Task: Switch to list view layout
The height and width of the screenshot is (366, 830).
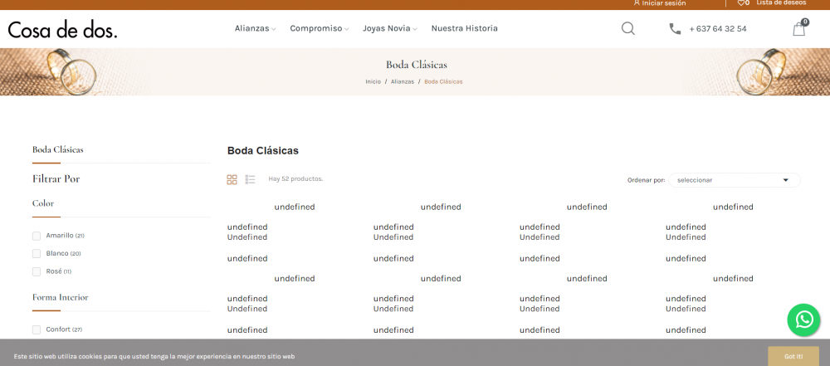Action: [x=251, y=179]
